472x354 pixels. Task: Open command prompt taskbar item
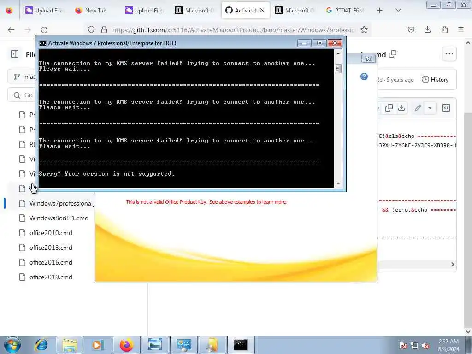(241, 345)
